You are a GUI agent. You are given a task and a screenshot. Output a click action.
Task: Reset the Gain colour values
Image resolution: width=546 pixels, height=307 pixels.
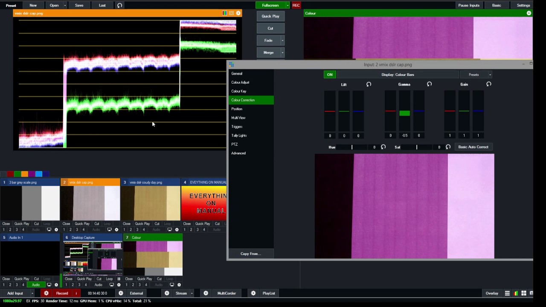coord(489,84)
